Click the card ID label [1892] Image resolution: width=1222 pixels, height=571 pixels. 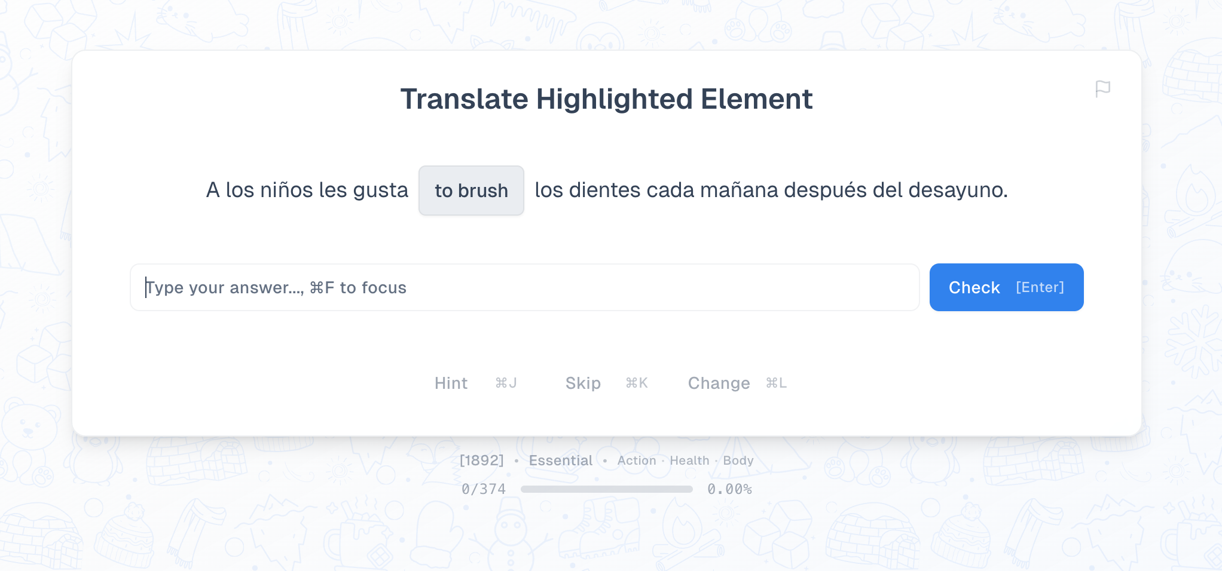pos(482,460)
